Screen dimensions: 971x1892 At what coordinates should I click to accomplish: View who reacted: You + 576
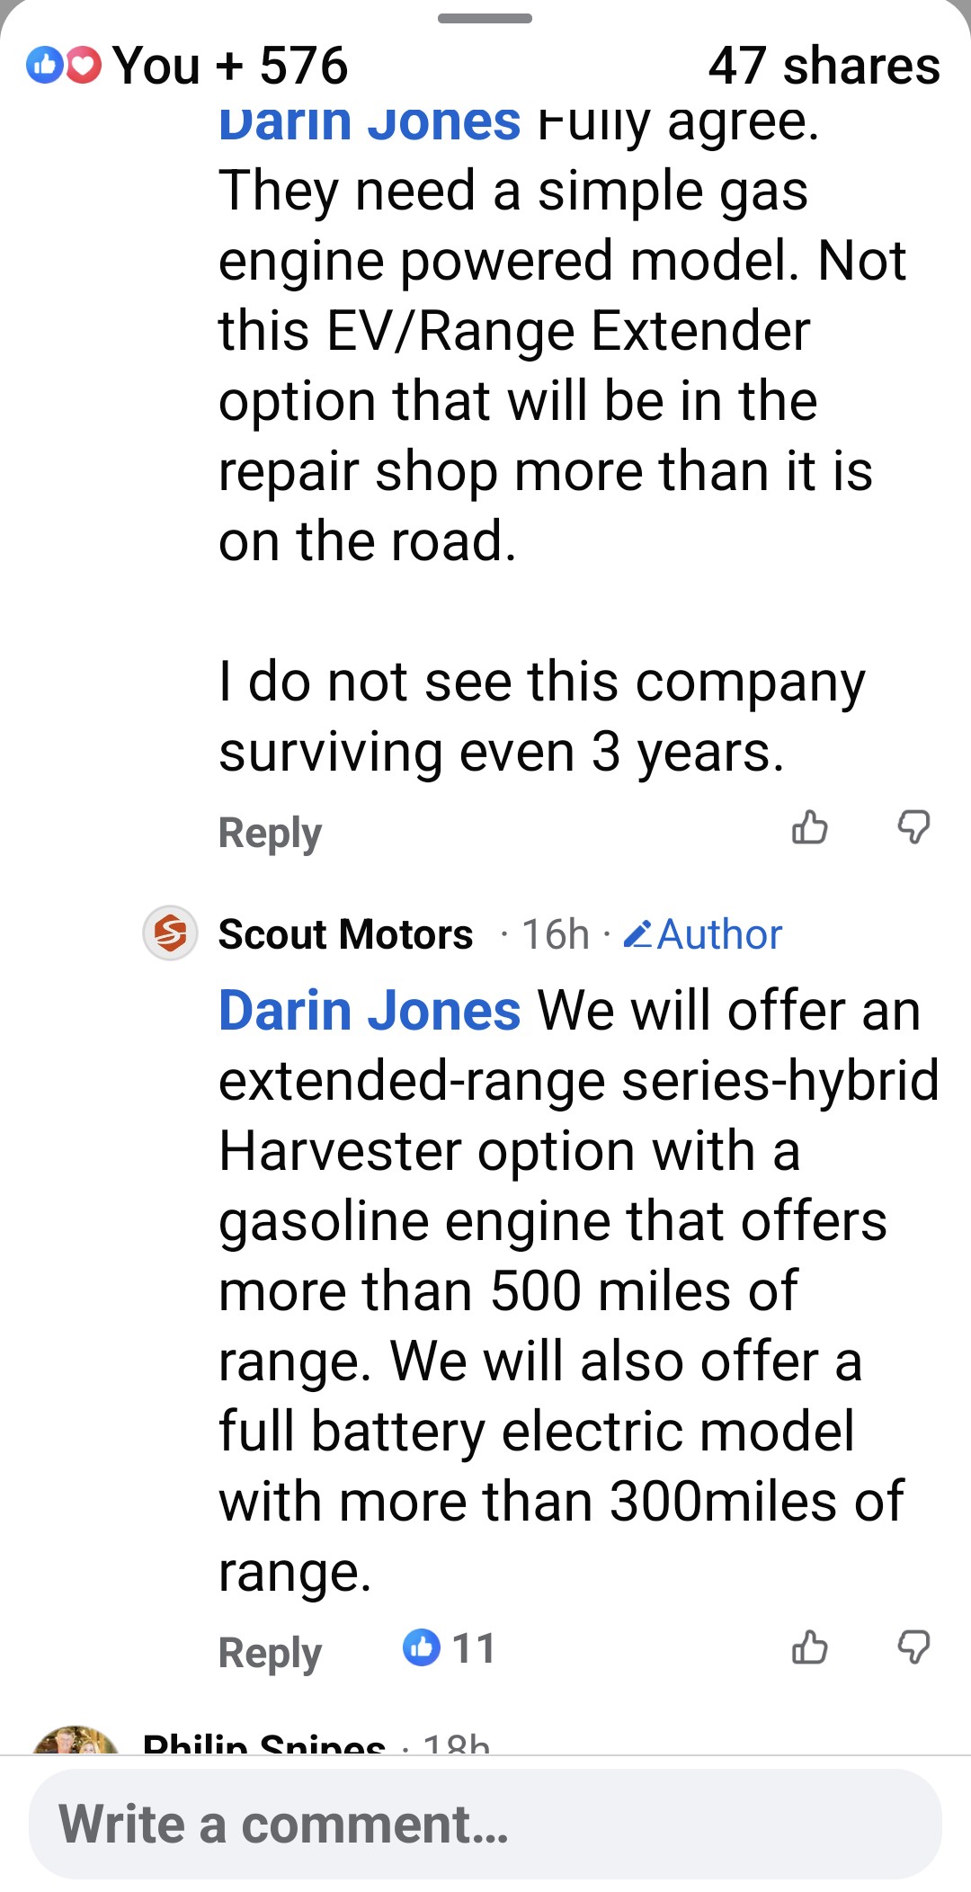coord(230,66)
